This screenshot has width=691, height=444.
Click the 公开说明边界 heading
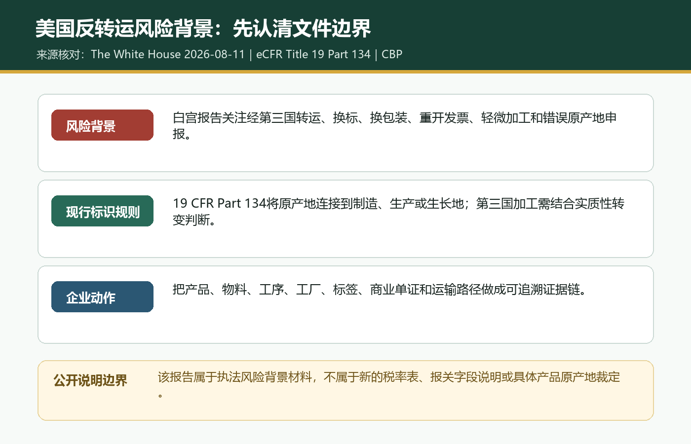point(90,380)
